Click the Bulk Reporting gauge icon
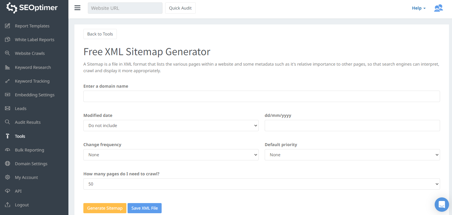 click(x=8, y=150)
